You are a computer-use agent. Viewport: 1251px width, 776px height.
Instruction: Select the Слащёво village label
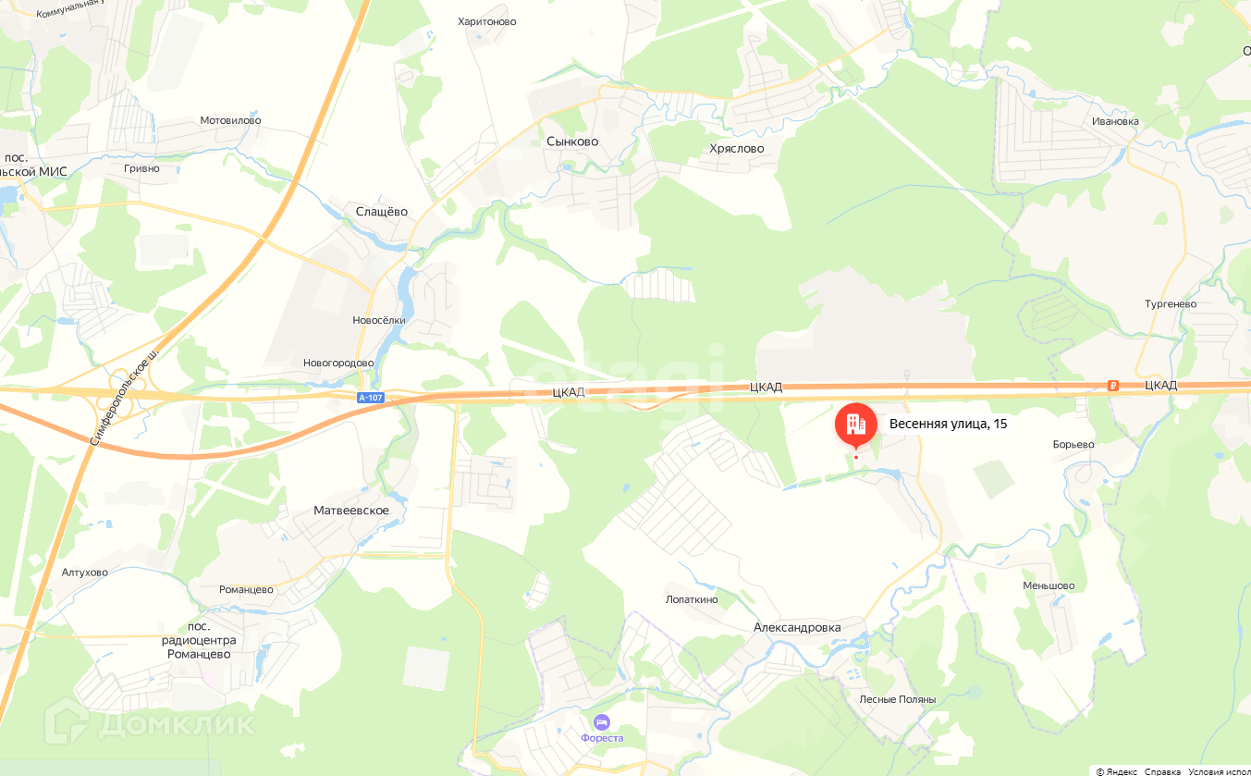click(382, 211)
